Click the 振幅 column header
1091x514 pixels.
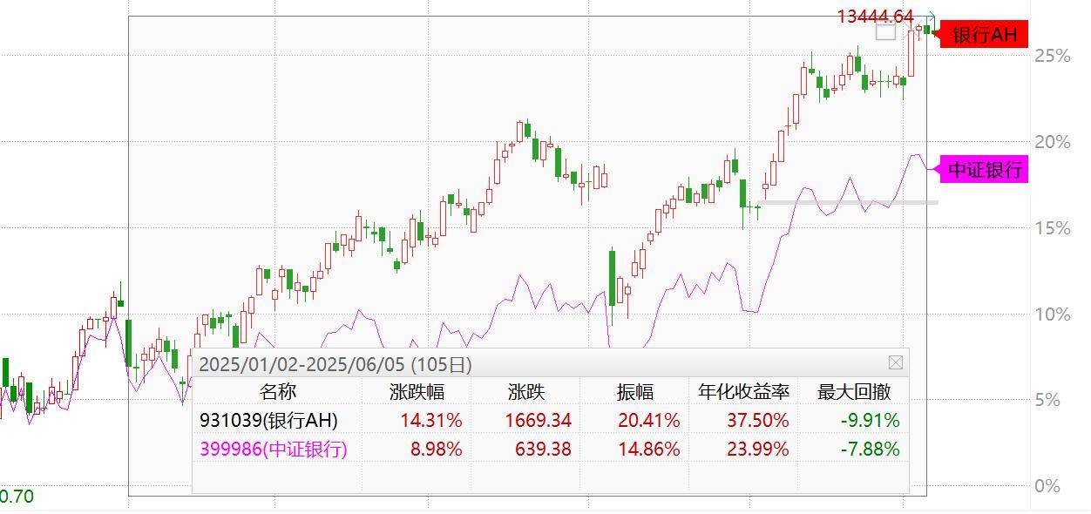point(634,392)
